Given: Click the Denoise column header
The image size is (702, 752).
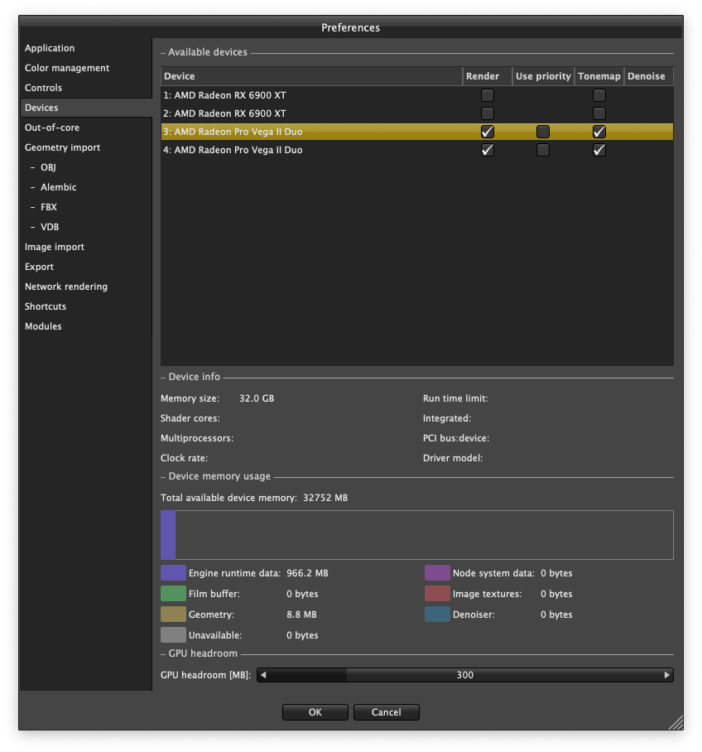Looking at the screenshot, I should (649, 76).
